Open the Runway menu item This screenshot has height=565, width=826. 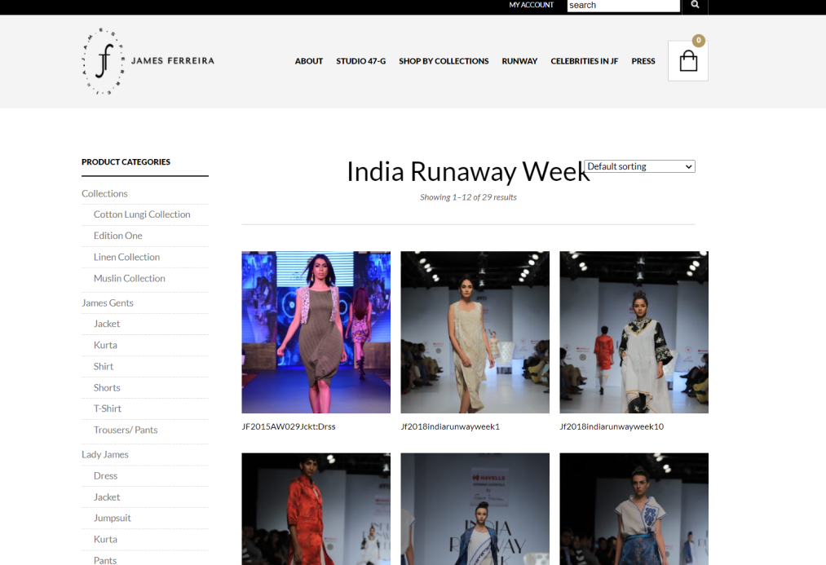tap(519, 61)
